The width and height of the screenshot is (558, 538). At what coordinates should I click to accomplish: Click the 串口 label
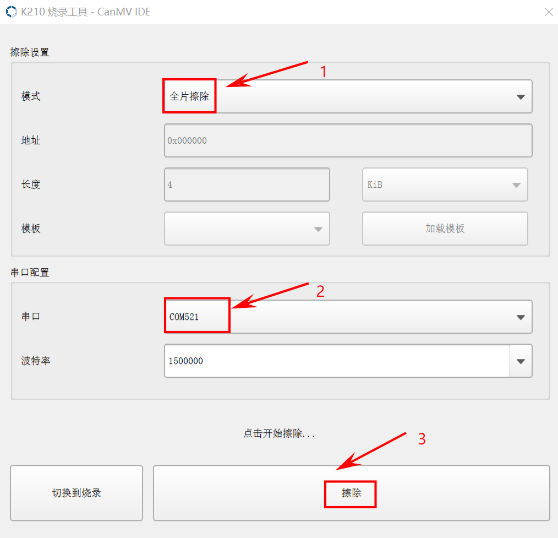point(31,317)
